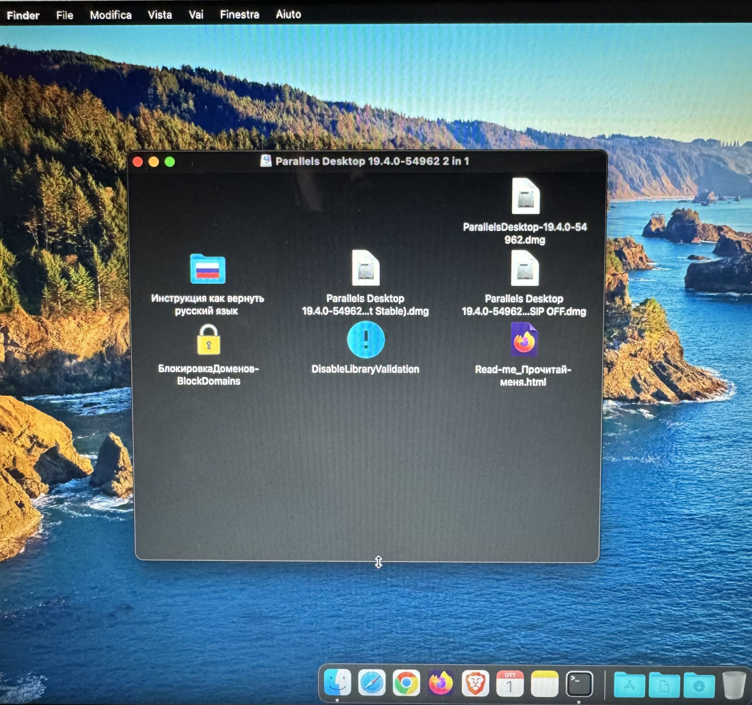The width and height of the screenshot is (752, 705).
Task: Open Calendar from the Dock
Action: [x=510, y=684]
